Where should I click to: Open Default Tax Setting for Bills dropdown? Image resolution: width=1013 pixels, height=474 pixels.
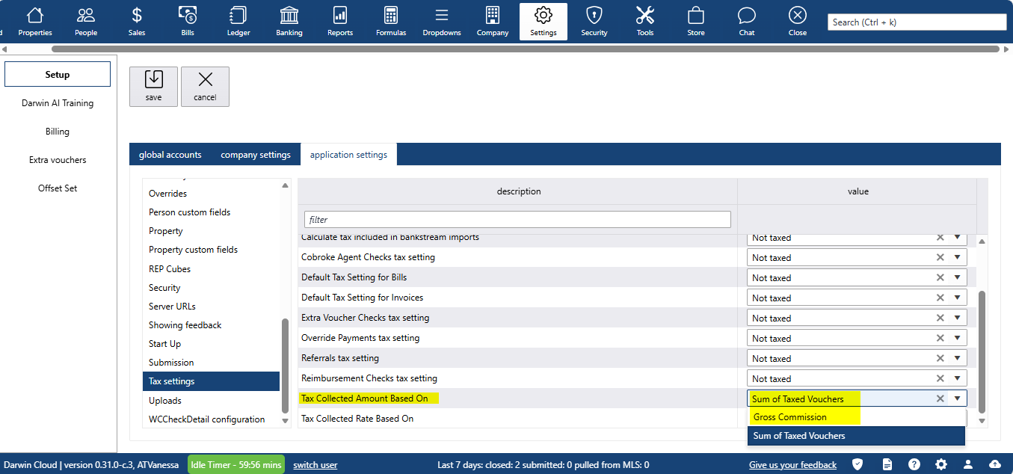pos(957,278)
